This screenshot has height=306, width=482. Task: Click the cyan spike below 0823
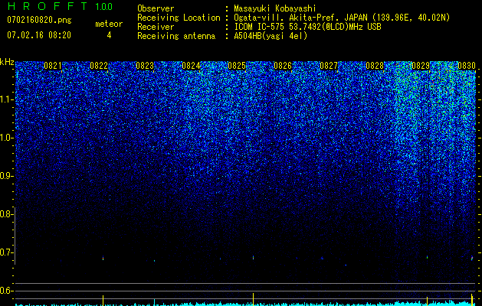(x=154, y=301)
